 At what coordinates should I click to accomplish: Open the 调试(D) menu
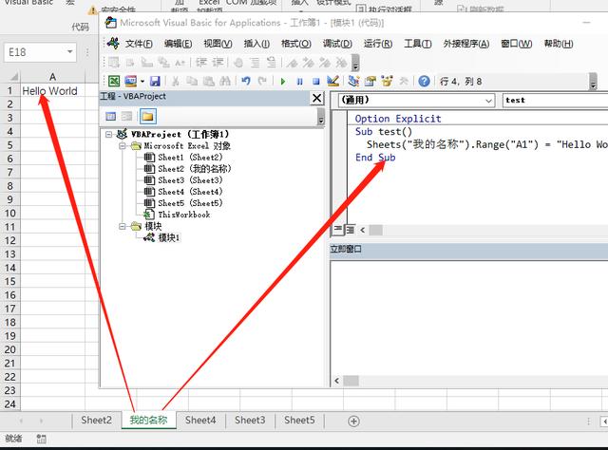[x=337, y=44]
